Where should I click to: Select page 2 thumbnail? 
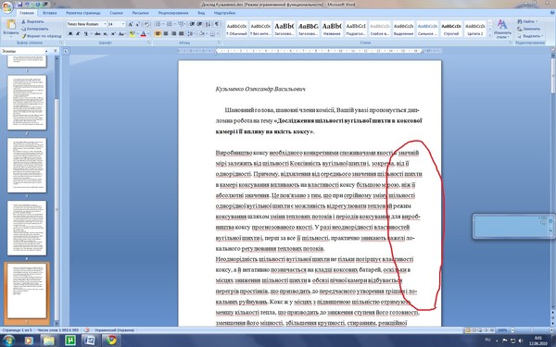click(27, 103)
